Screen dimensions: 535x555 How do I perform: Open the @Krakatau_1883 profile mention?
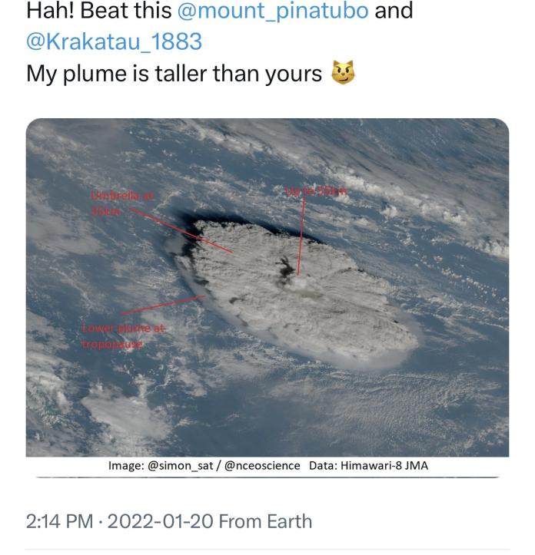point(114,41)
